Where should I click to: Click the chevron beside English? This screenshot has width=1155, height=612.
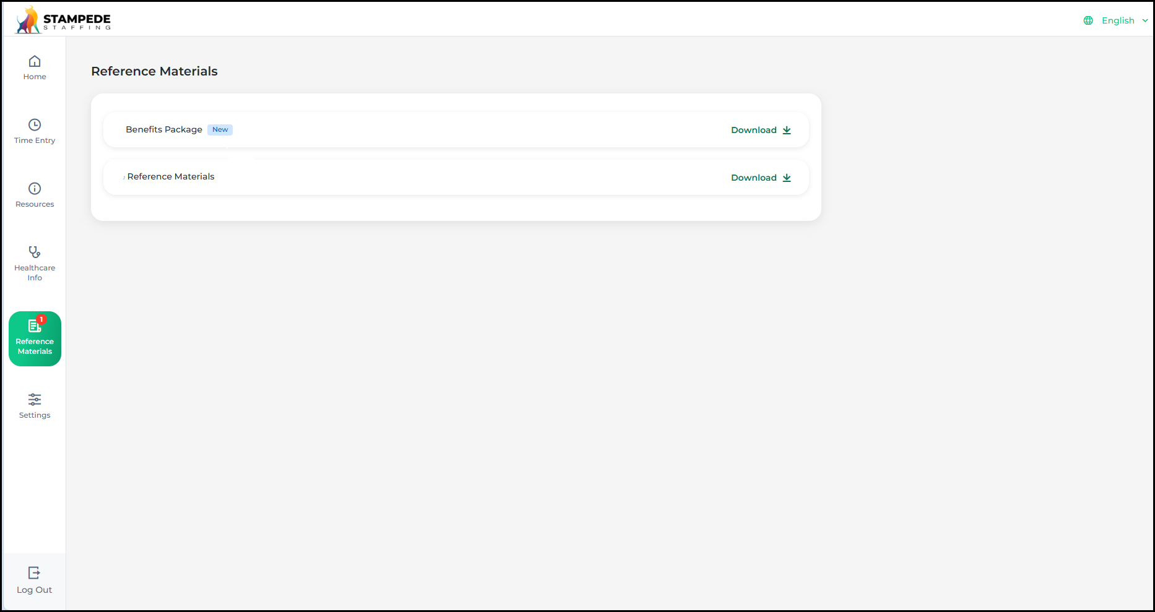click(1144, 20)
